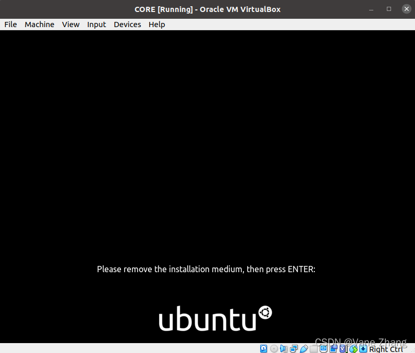Minimize the VirtualBox window
Viewport: 415px width, 353px height.
[x=371, y=9]
